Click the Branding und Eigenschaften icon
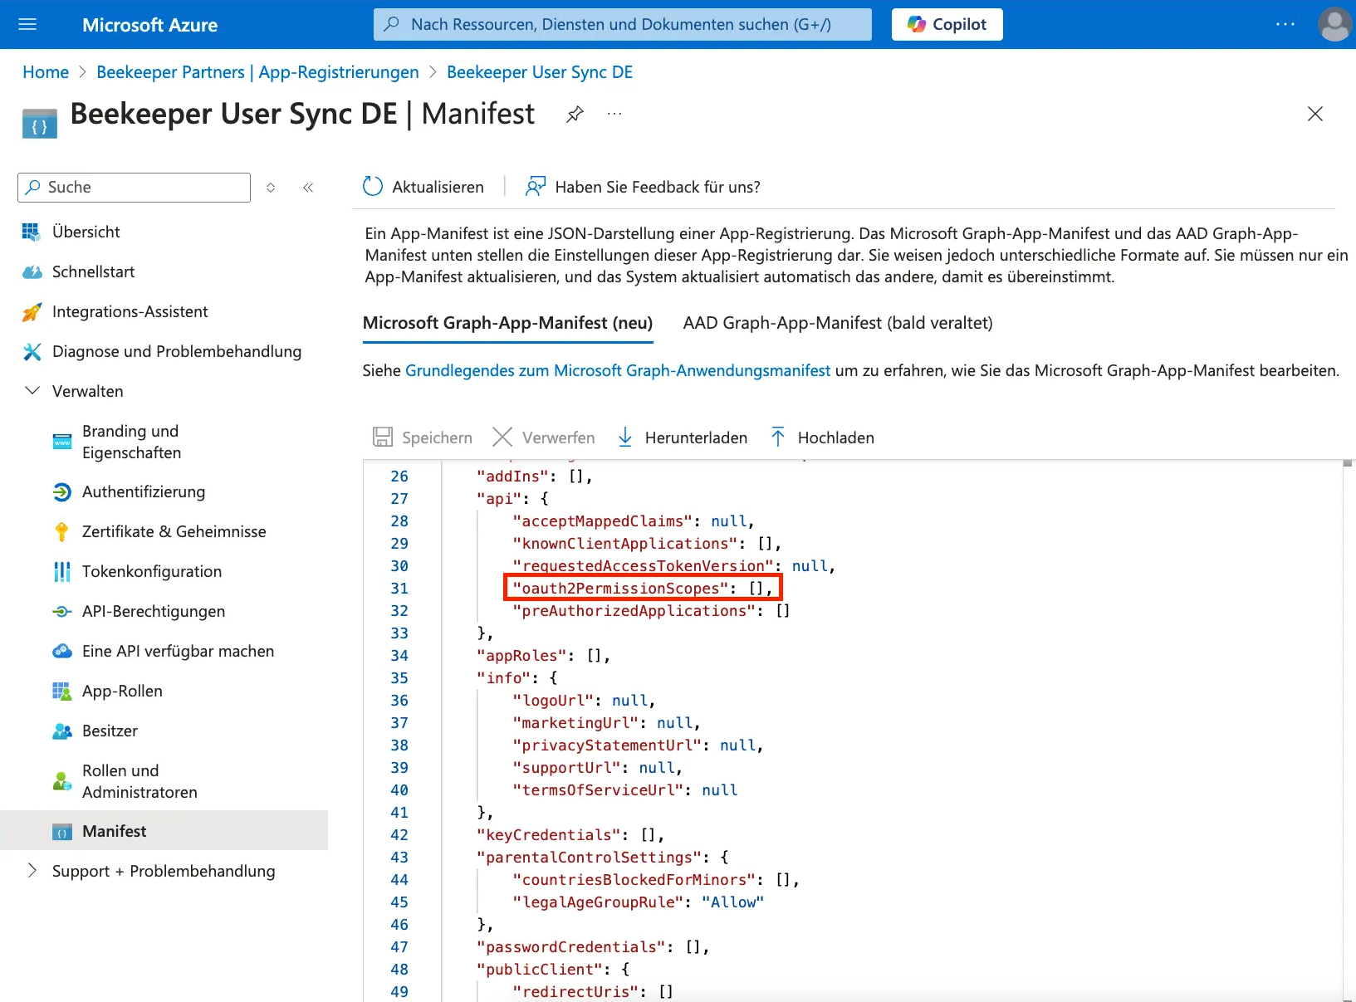This screenshot has width=1356, height=1002. (62, 442)
